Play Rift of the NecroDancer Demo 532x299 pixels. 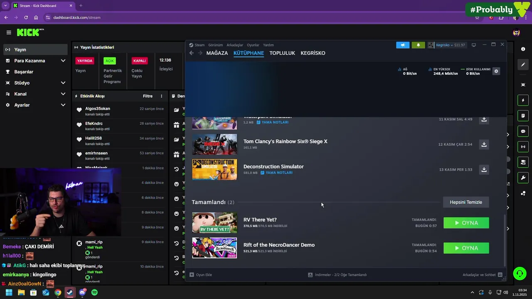click(466, 248)
